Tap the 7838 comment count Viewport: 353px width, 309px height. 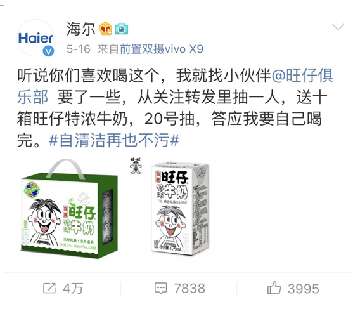[189, 288]
